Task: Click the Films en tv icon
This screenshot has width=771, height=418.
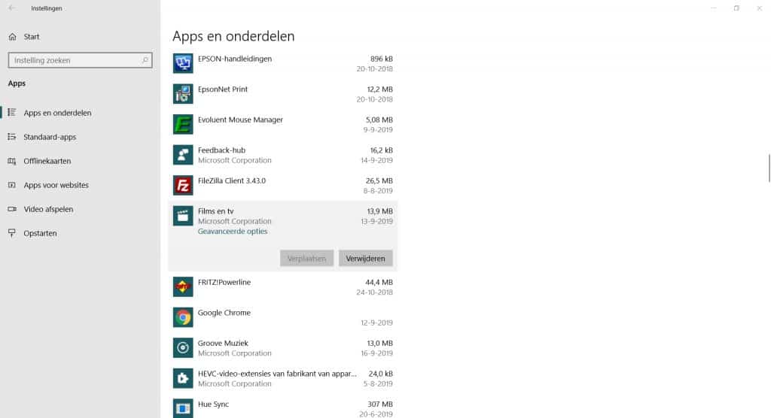Action: point(183,216)
